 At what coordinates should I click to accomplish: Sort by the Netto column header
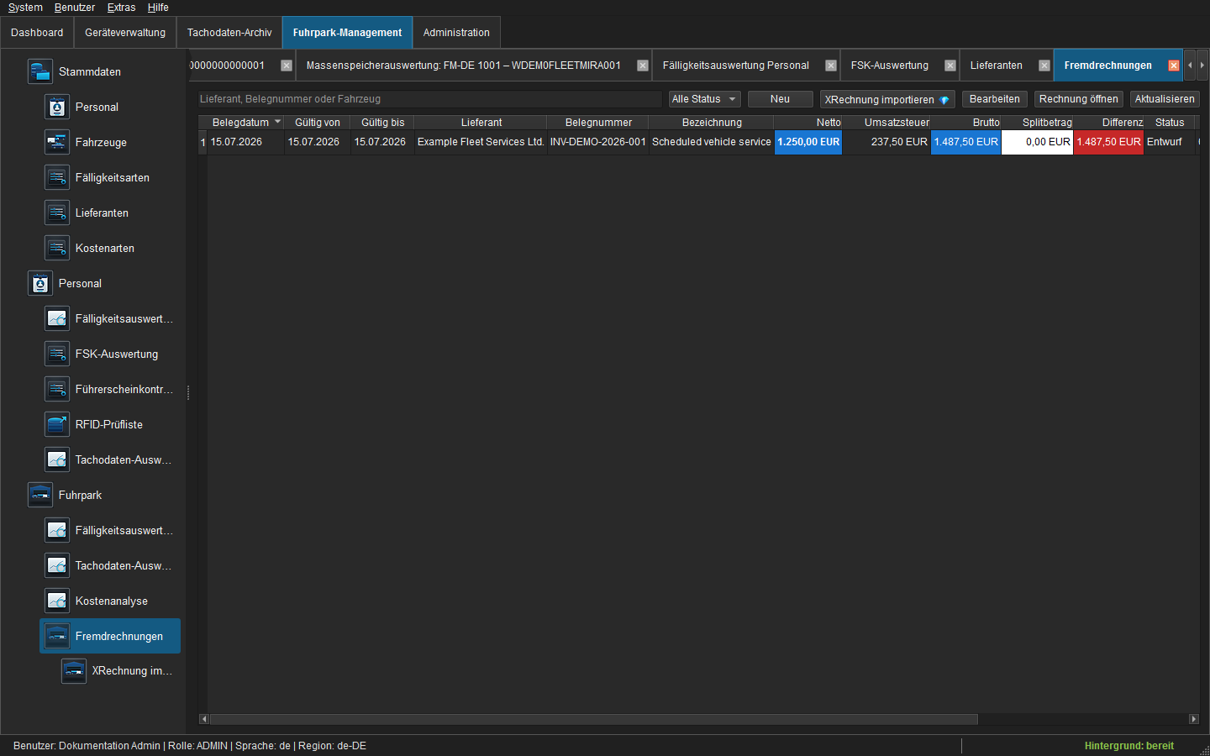(808, 123)
